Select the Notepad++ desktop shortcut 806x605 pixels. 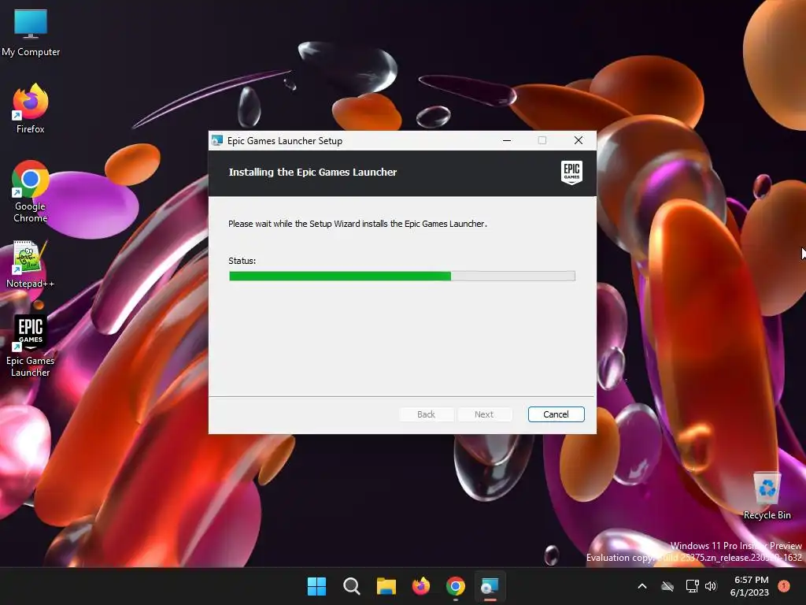(31, 265)
